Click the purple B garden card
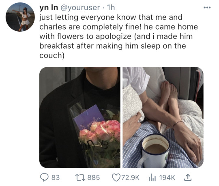Image resolution: width=219 pixels, height=186 pixels. 88,118
